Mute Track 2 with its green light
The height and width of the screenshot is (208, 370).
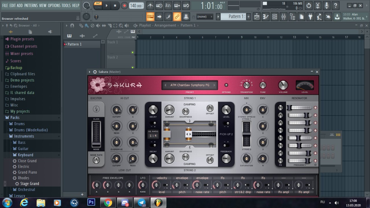133,67
